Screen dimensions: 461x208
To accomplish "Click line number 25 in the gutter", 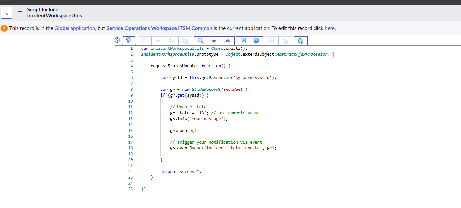I will [131, 189].
